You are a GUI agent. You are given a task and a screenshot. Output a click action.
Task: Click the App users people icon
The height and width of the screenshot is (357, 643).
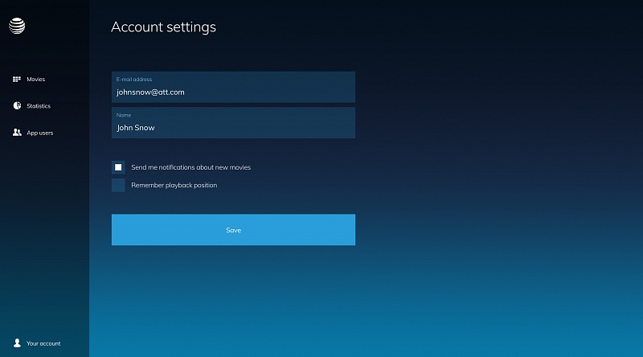(x=17, y=133)
